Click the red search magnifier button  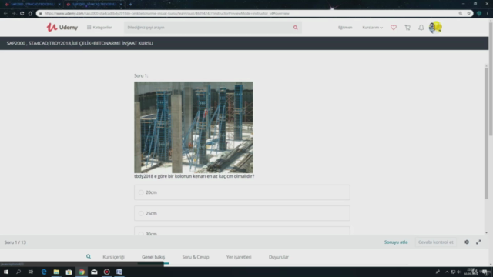[x=295, y=28]
